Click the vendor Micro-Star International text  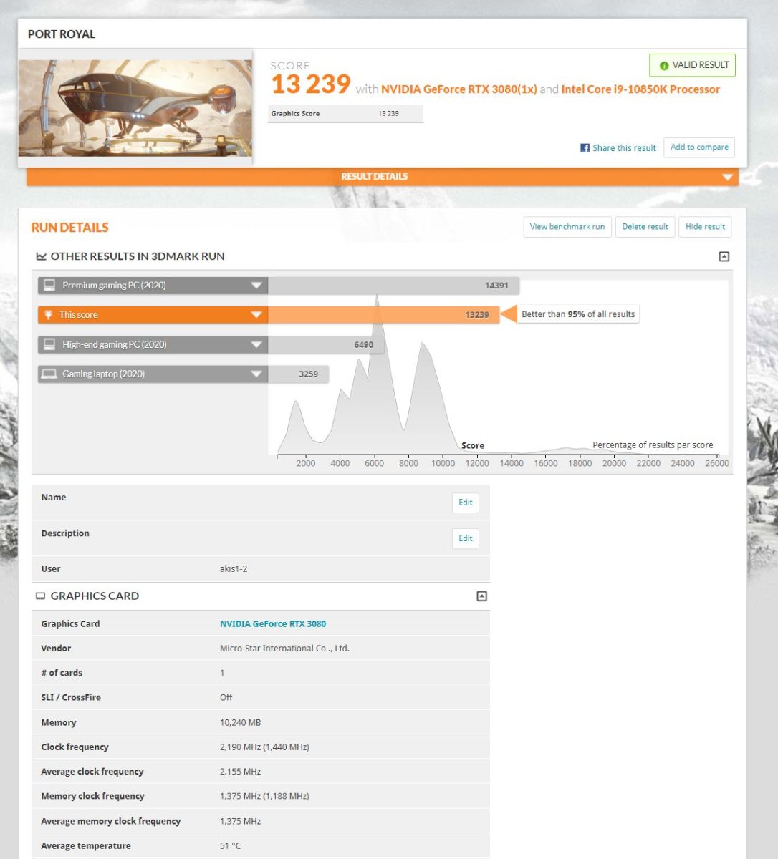tap(284, 649)
